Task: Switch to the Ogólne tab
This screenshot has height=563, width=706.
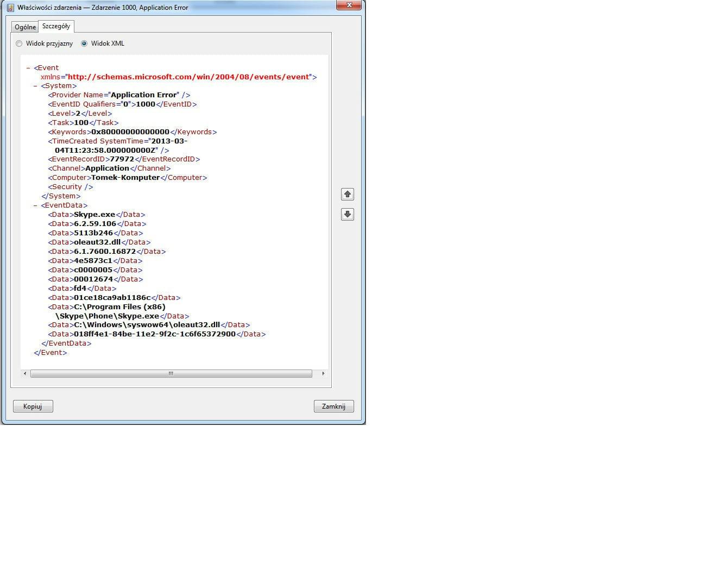Action: (25, 27)
